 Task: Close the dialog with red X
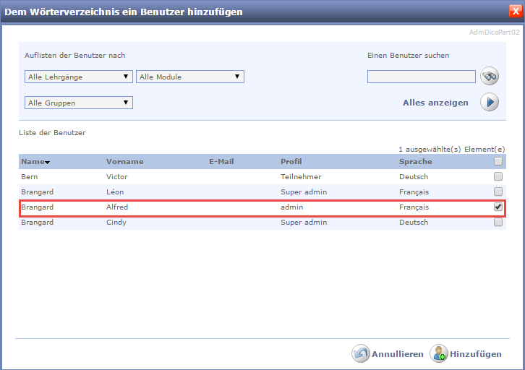[514, 11]
